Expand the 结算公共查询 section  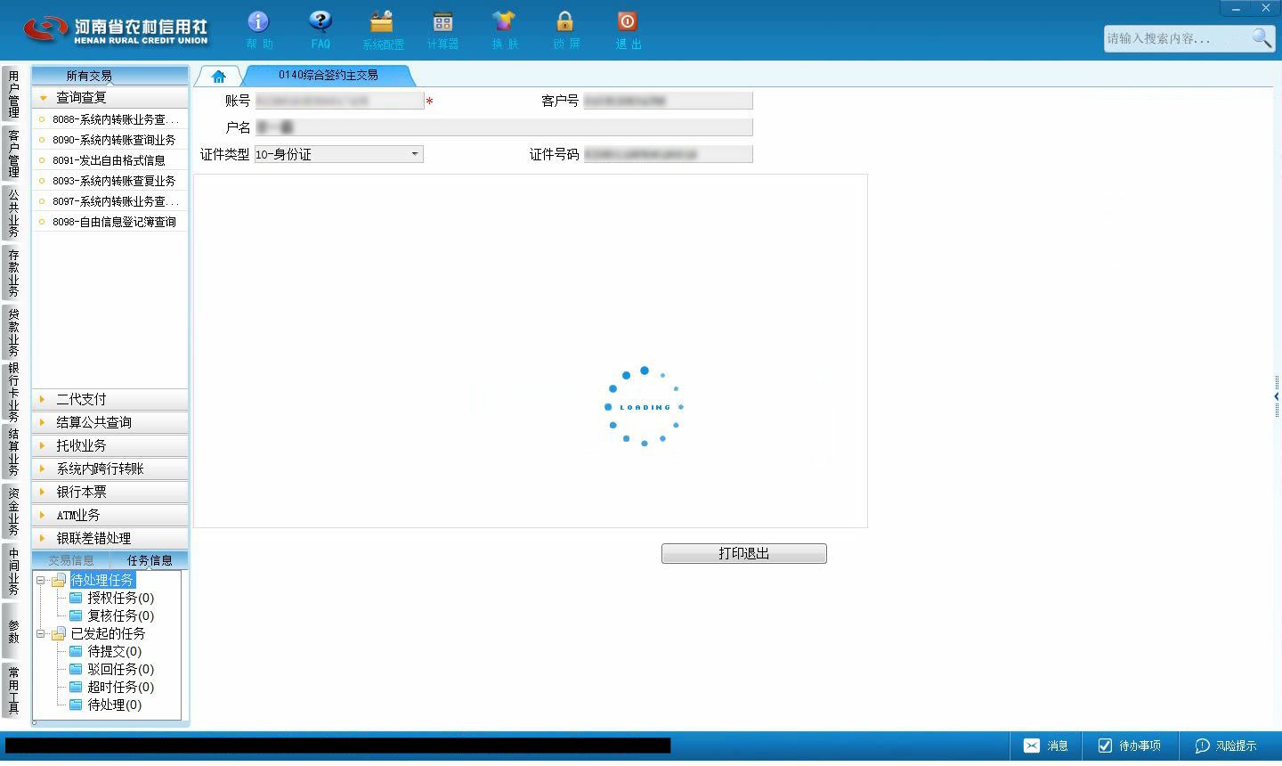coord(110,422)
